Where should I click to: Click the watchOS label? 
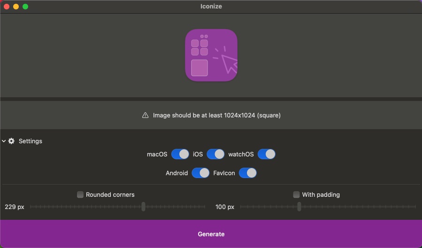(241, 154)
